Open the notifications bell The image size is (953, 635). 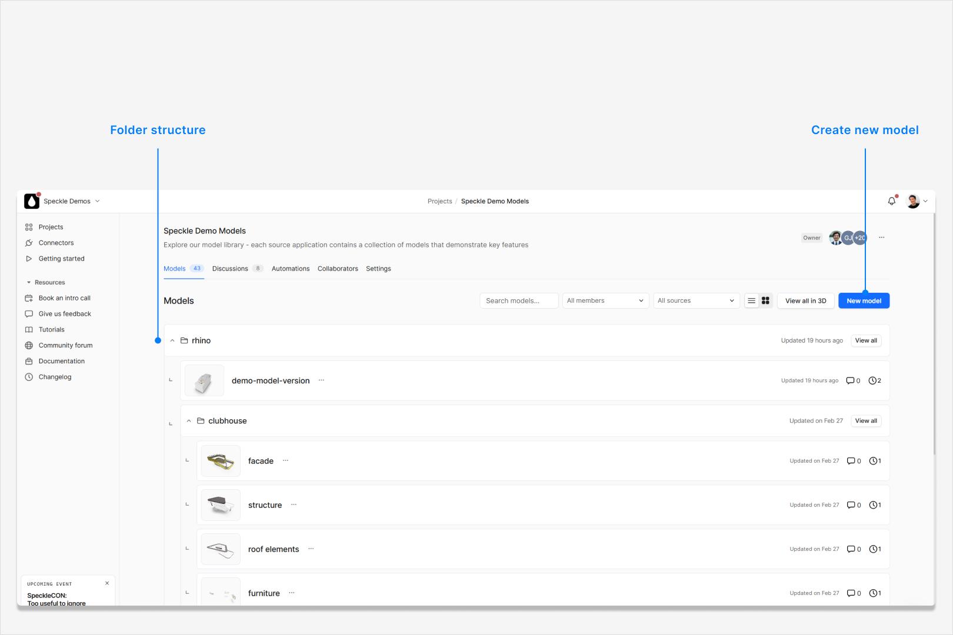[892, 201]
